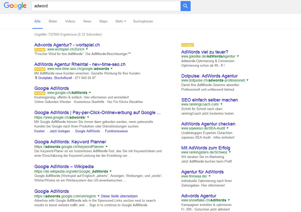Expand the arrow beside www.rankingstars.de/Schweiz

(230, 152)
